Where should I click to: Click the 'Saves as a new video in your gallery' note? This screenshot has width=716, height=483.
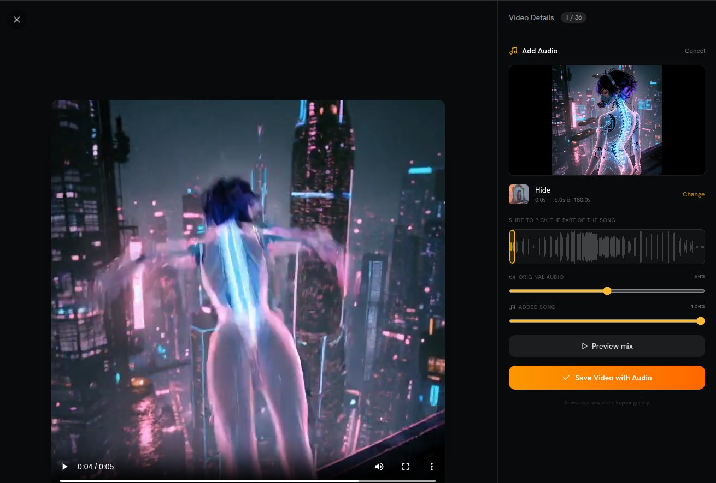pyautogui.click(x=607, y=403)
